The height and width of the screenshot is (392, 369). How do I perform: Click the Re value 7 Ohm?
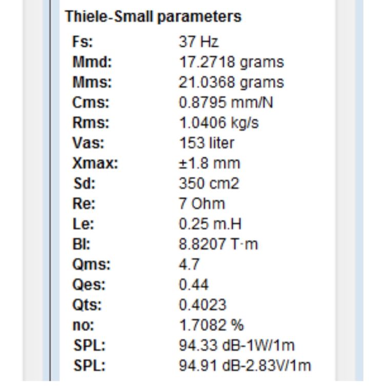pyautogui.click(x=202, y=204)
